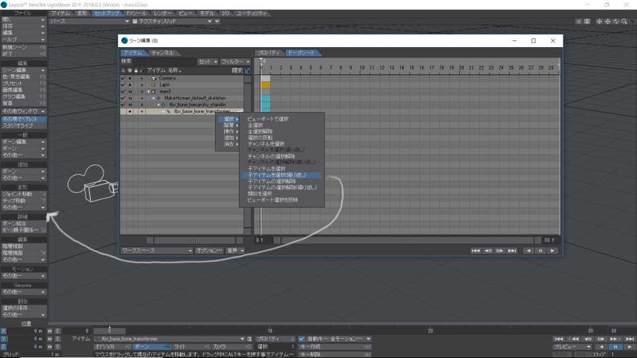Collapse the fbx_bone_hierarchy_standin node

pyautogui.click(x=159, y=105)
